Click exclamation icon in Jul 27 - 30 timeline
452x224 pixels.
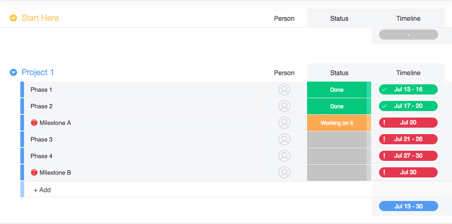384,156
